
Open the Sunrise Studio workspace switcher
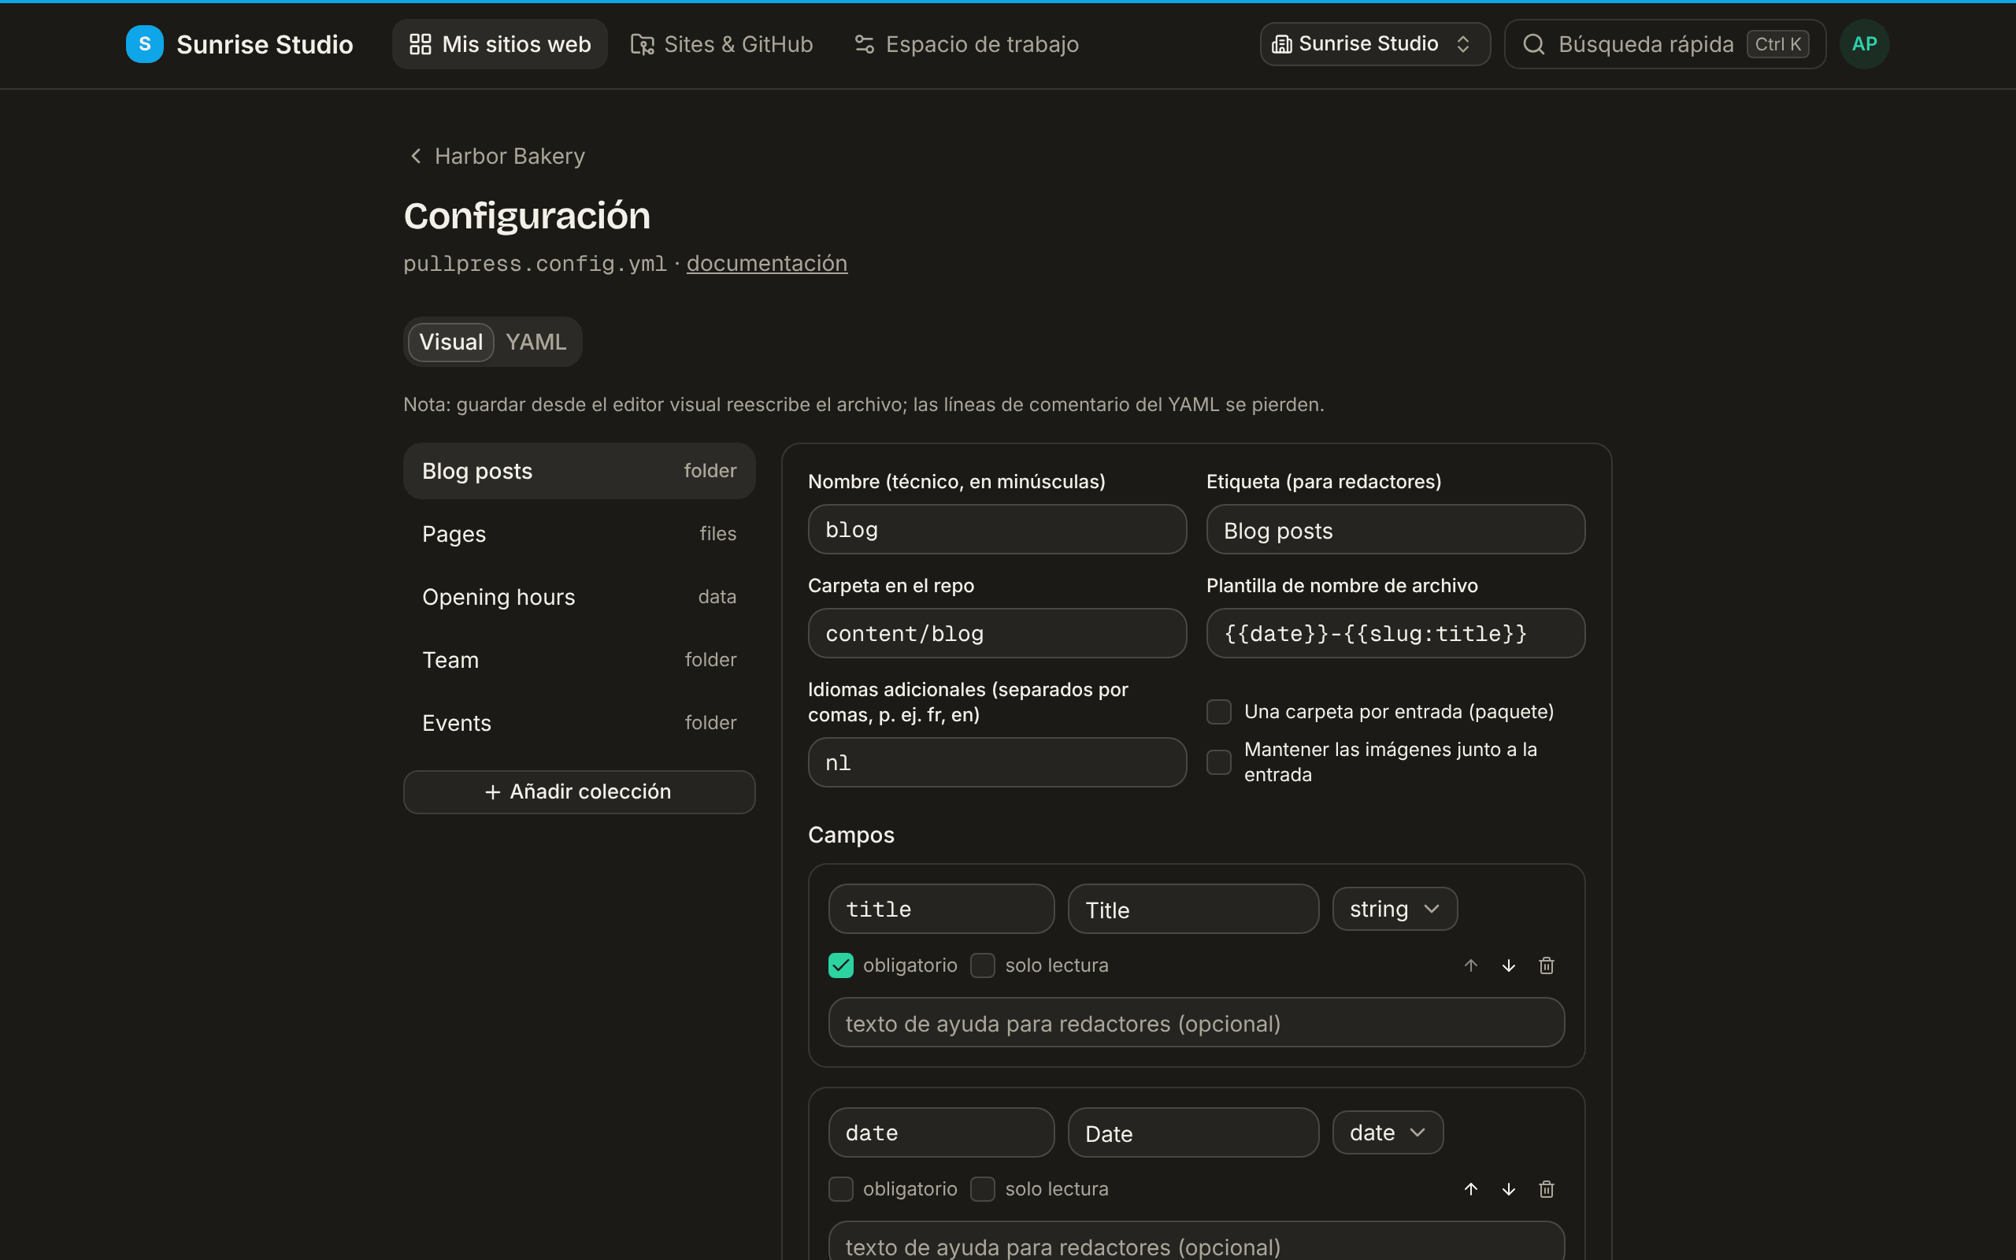coord(1374,44)
